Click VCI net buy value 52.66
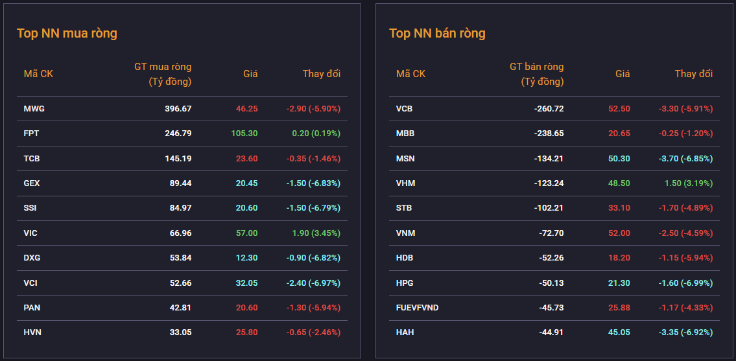The width and height of the screenshot is (736, 361). [x=180, y=283]
